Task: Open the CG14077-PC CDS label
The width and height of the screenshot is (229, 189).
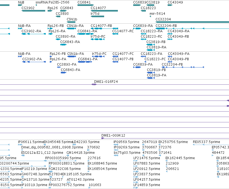Action: pos(123,54)
